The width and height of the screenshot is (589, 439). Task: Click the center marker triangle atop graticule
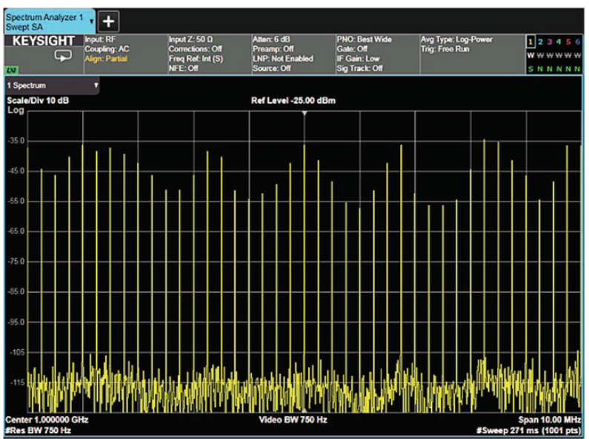(x=305, y=113)
